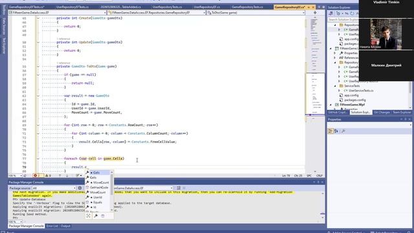Screen dimensions: 414x233
Task: Click the split editor window button
Action: (x=315, y=12)
